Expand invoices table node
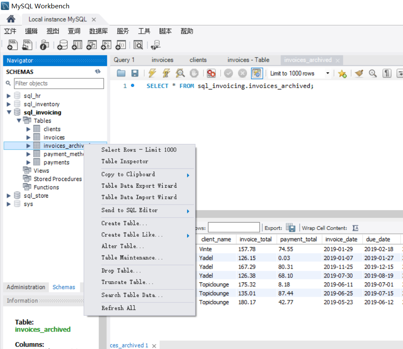Image resolution: width=403 pixels, height=349 pixels. coord(29,138)
